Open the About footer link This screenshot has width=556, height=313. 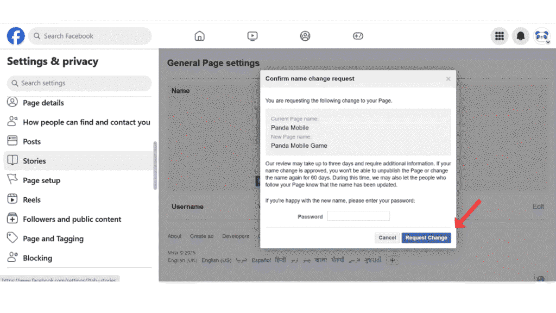click(174, 236)
